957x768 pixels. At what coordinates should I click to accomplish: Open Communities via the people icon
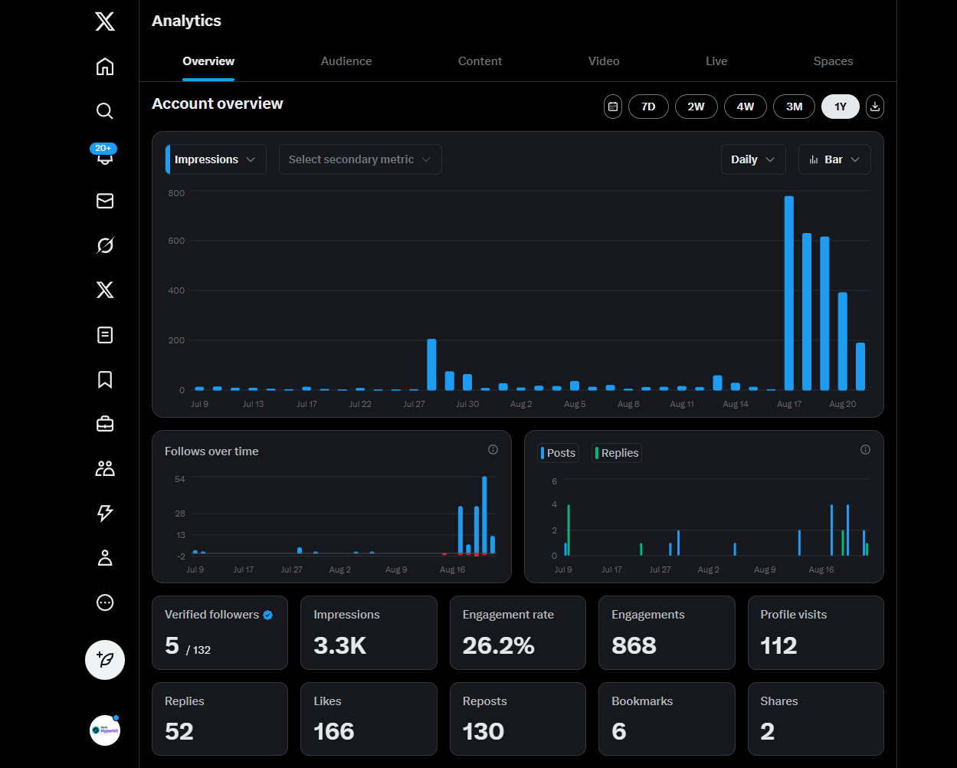[105, 468]
